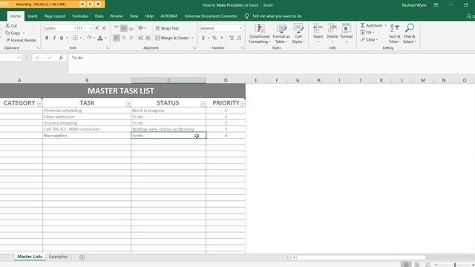Activate the Format Painter tool
Screen dimensions: 475x267
[x=21, y=40]
